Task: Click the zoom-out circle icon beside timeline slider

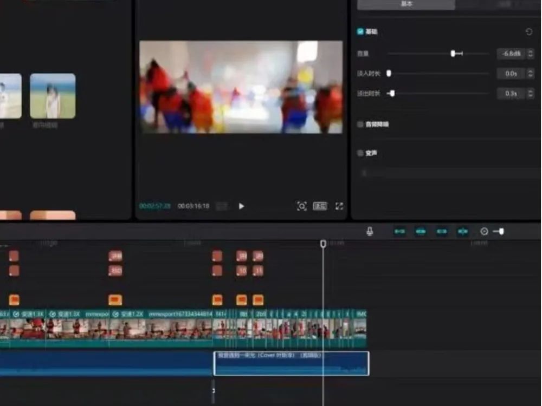Action: point(484,231)
